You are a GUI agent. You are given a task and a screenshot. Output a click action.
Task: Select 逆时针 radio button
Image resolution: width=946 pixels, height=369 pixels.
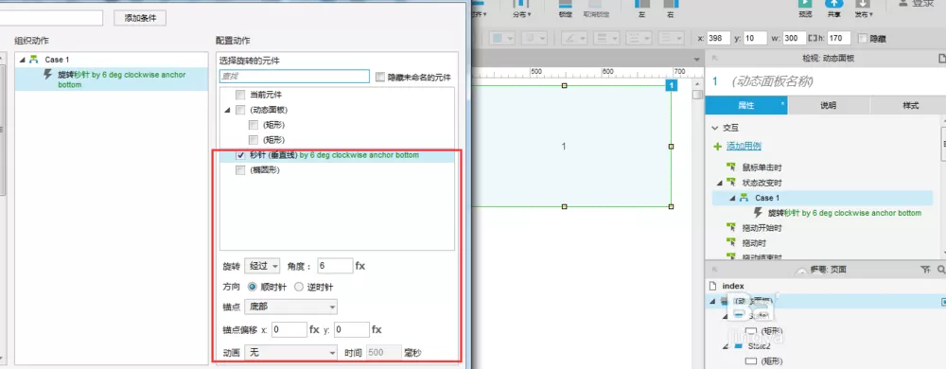299,287
